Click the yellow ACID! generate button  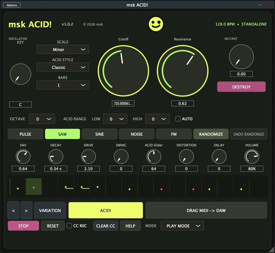[106, 211]
